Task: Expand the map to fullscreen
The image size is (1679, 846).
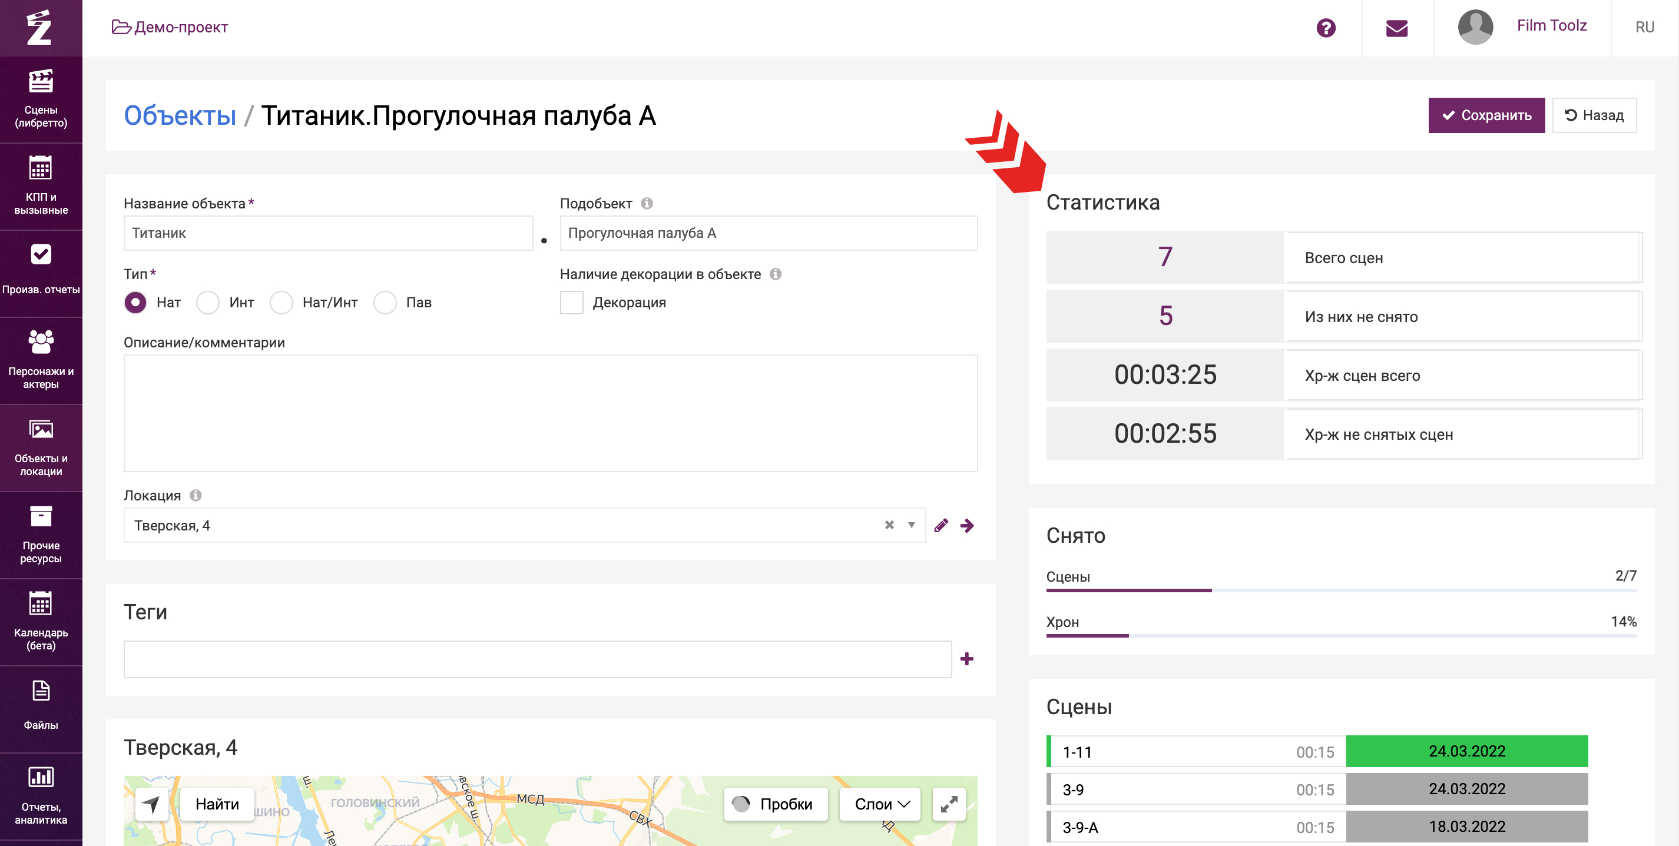Action: [x=948, y=804]
